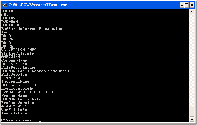Screen dimensions: 197x125
Task: Click the "VS_VERSION_INFO" line
Action: (x=19, y=50)
